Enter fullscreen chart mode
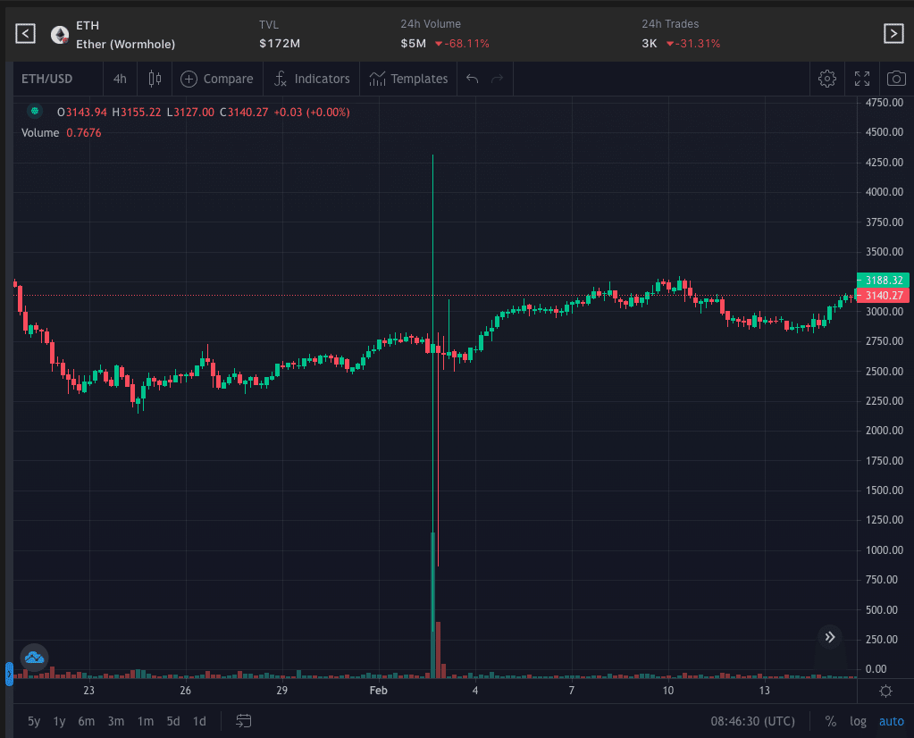Viewport: 914px width, 738px height. coord(862,79)
